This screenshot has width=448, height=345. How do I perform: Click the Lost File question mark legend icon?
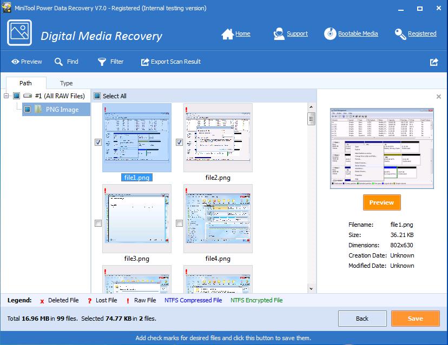[x=90, y=301]
